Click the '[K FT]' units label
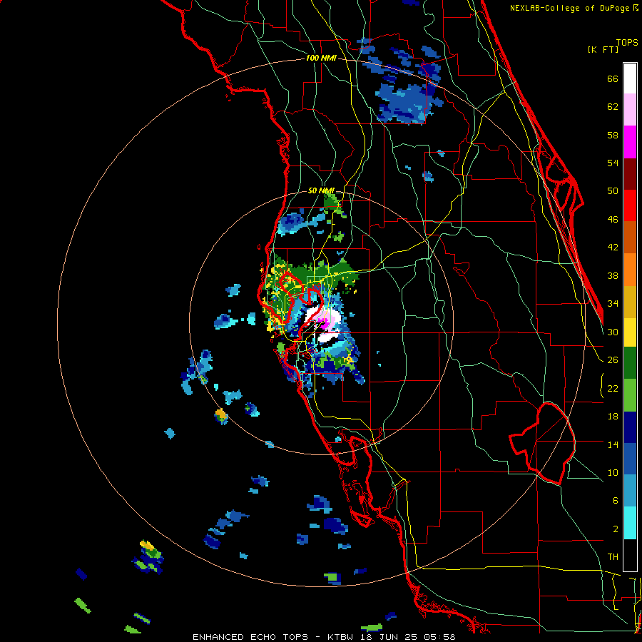 click(603, 49)
